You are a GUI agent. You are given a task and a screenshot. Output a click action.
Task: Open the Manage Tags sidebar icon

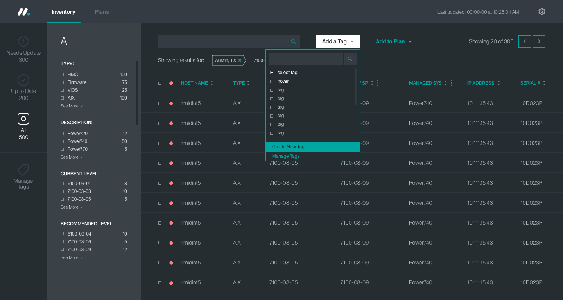click(23, 170)
